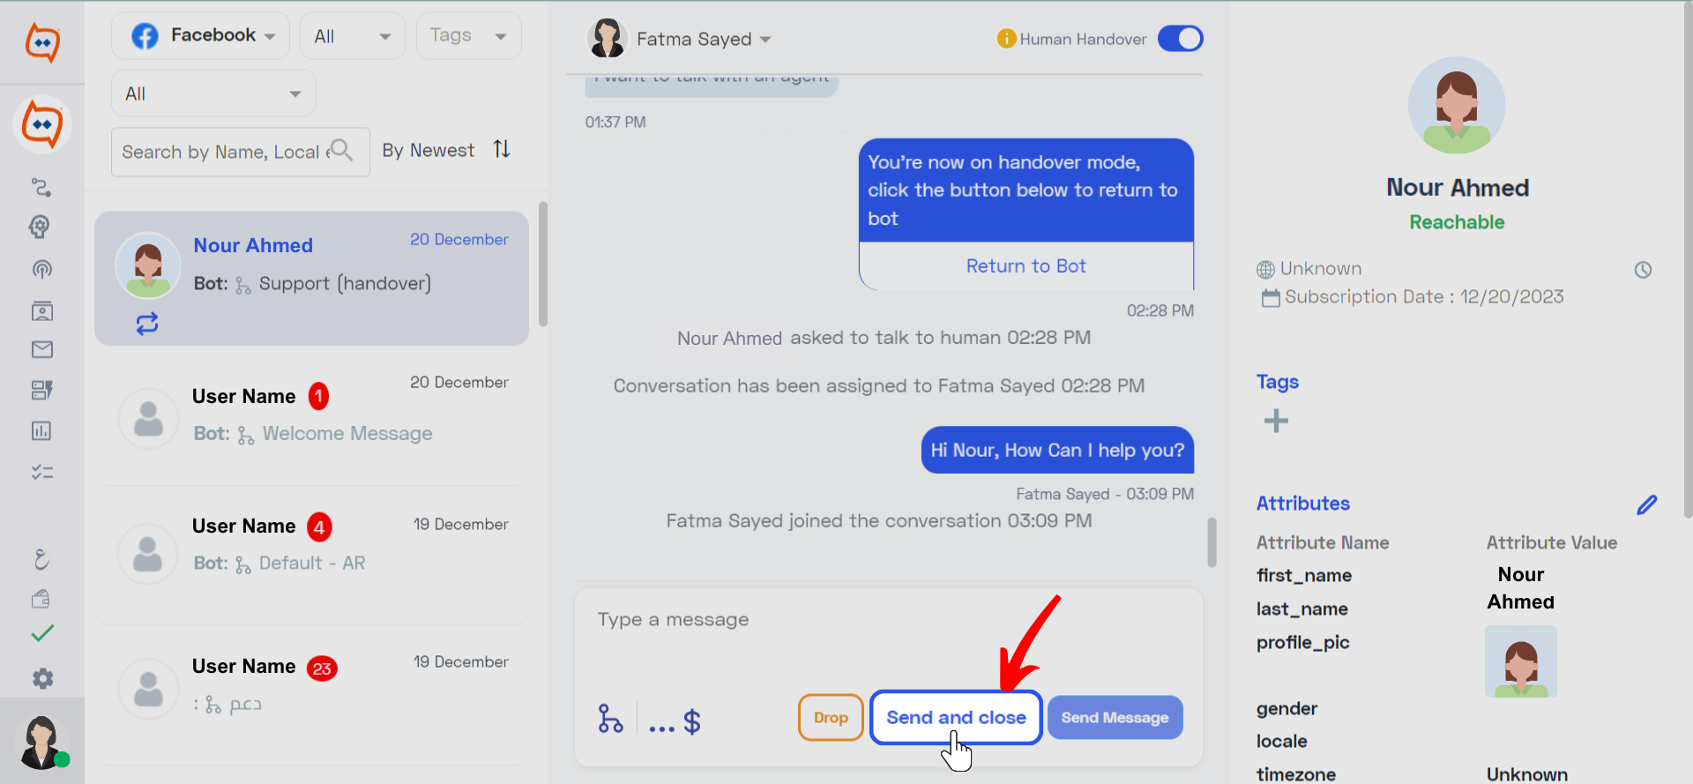Click Nour Ahmed's large profile avatar

click(x=1457, y=106)
